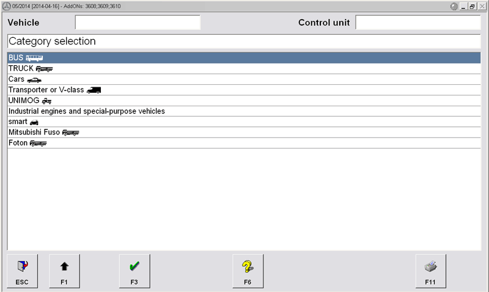This screenshot has height=292, width=489.
Task: Click the small car icon beside smart
Action: 34,122
